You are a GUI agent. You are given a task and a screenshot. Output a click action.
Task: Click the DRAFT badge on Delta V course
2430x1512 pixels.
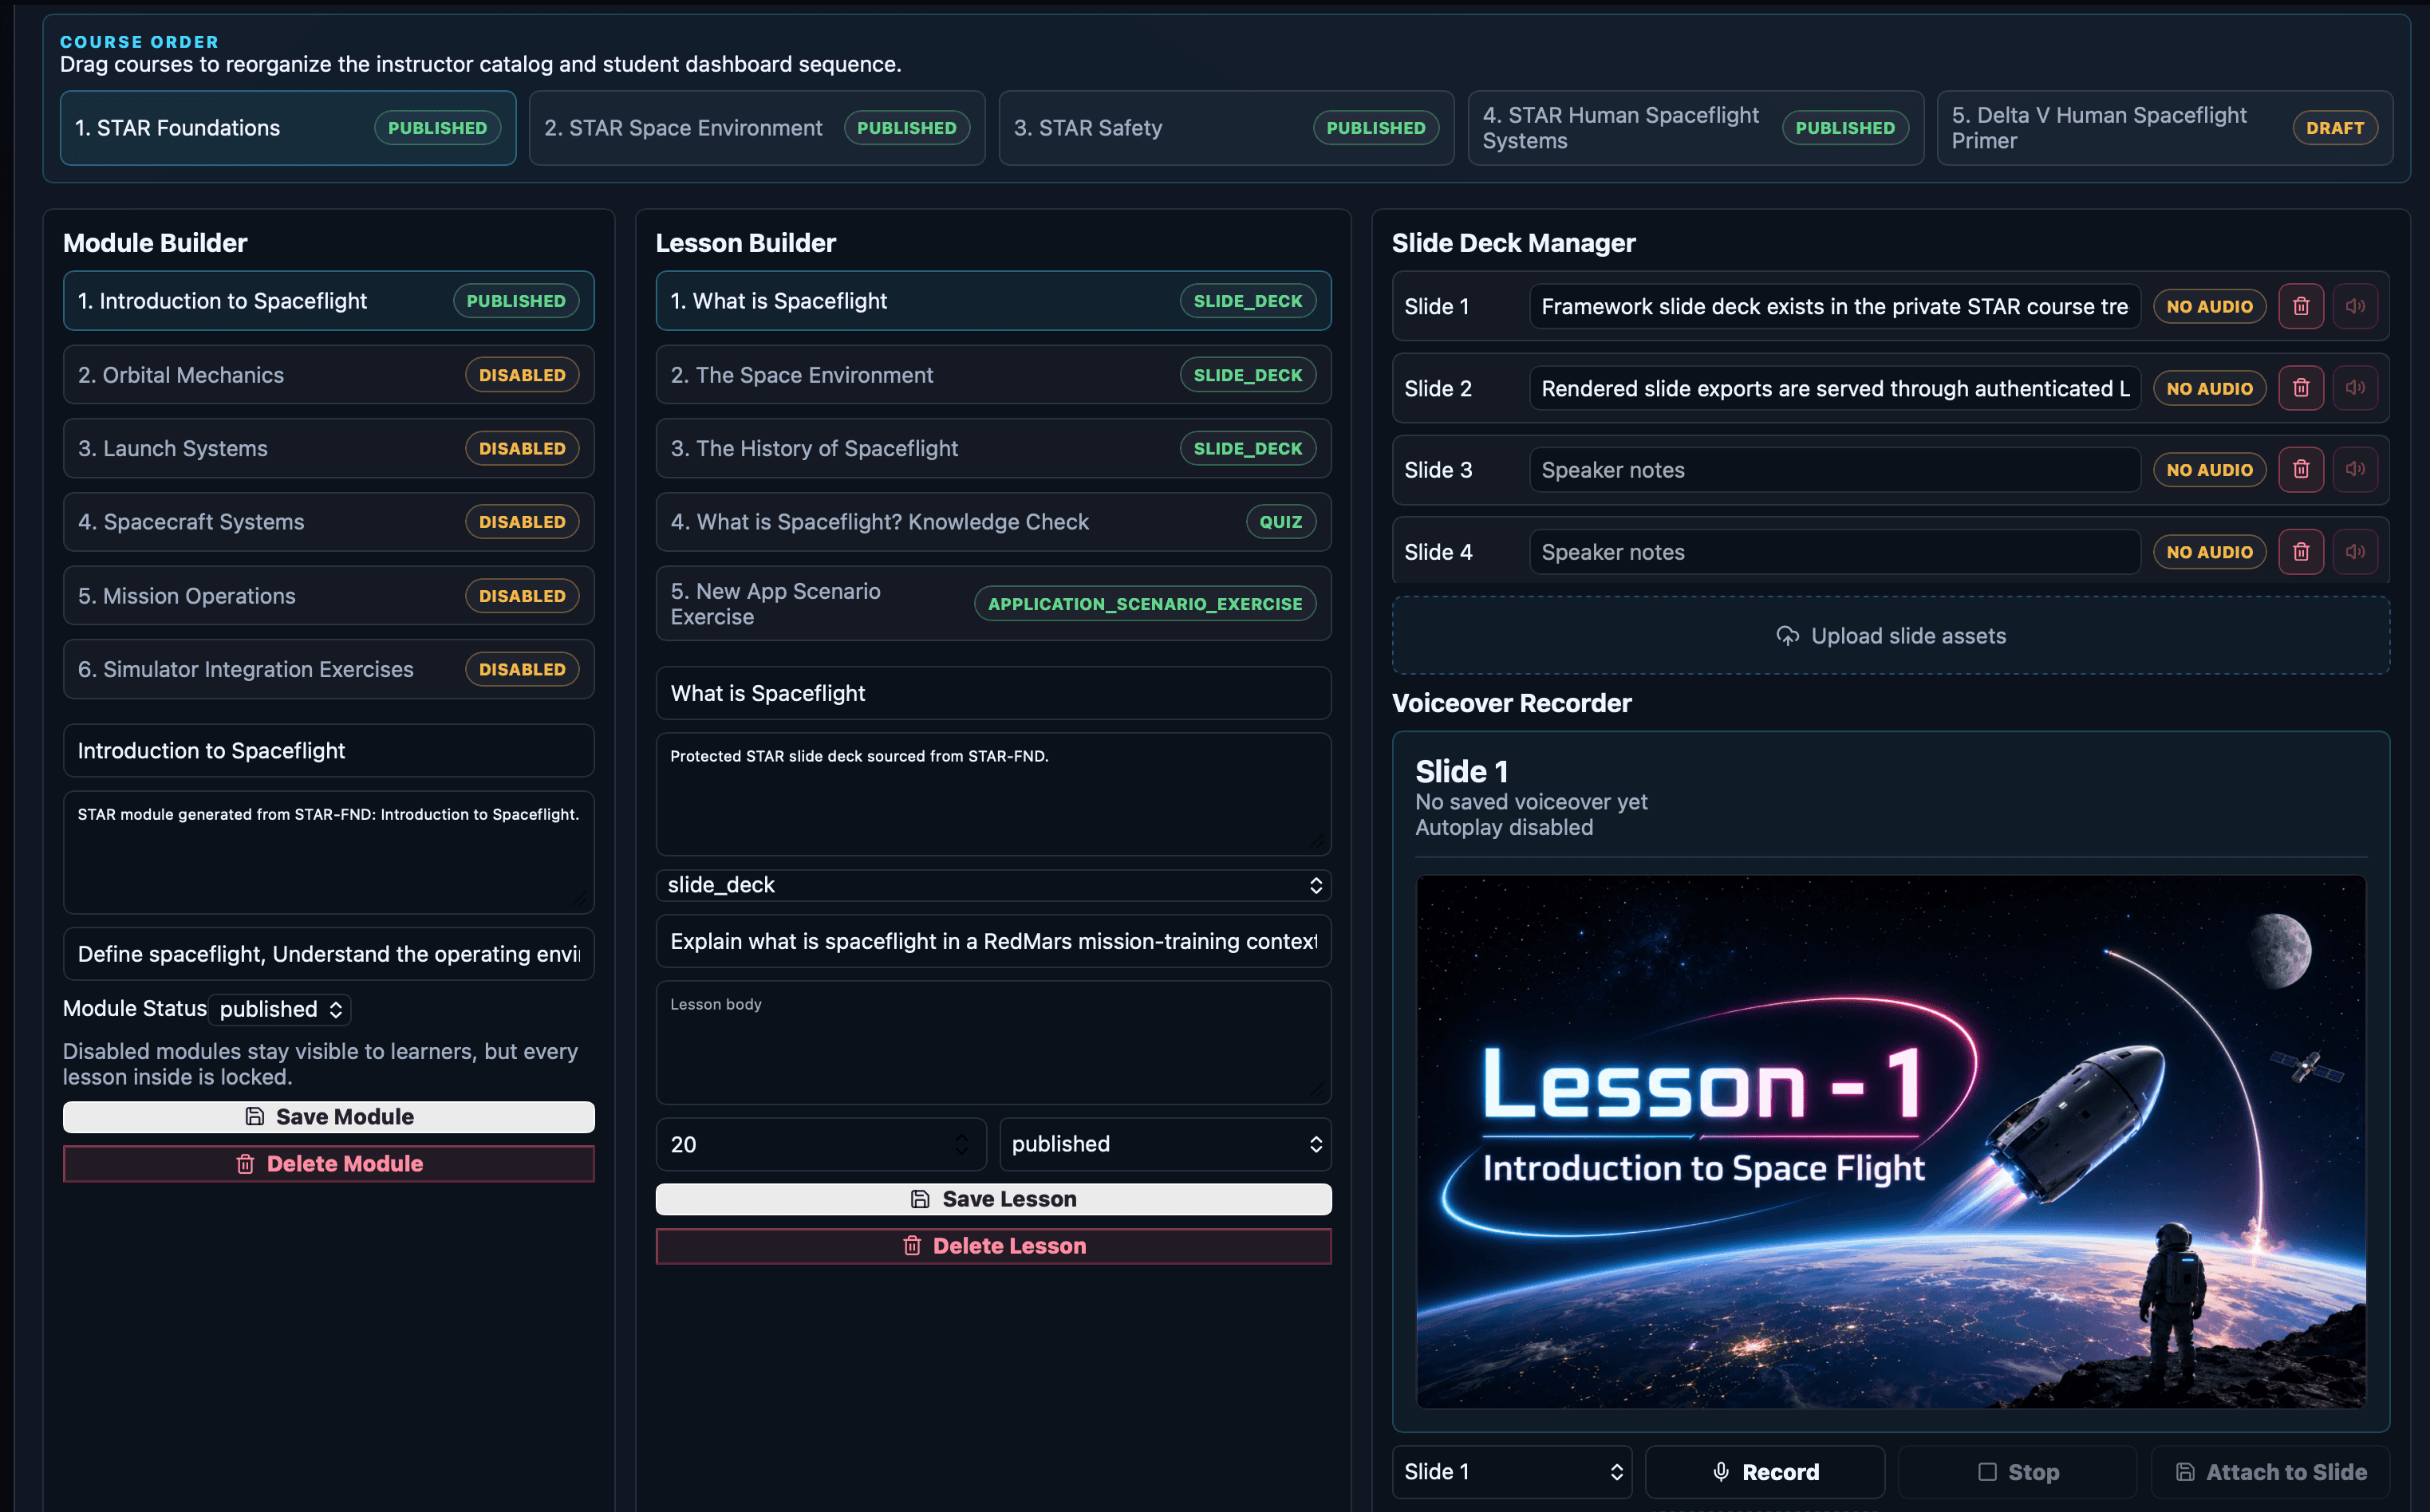tap(2335, 128)
